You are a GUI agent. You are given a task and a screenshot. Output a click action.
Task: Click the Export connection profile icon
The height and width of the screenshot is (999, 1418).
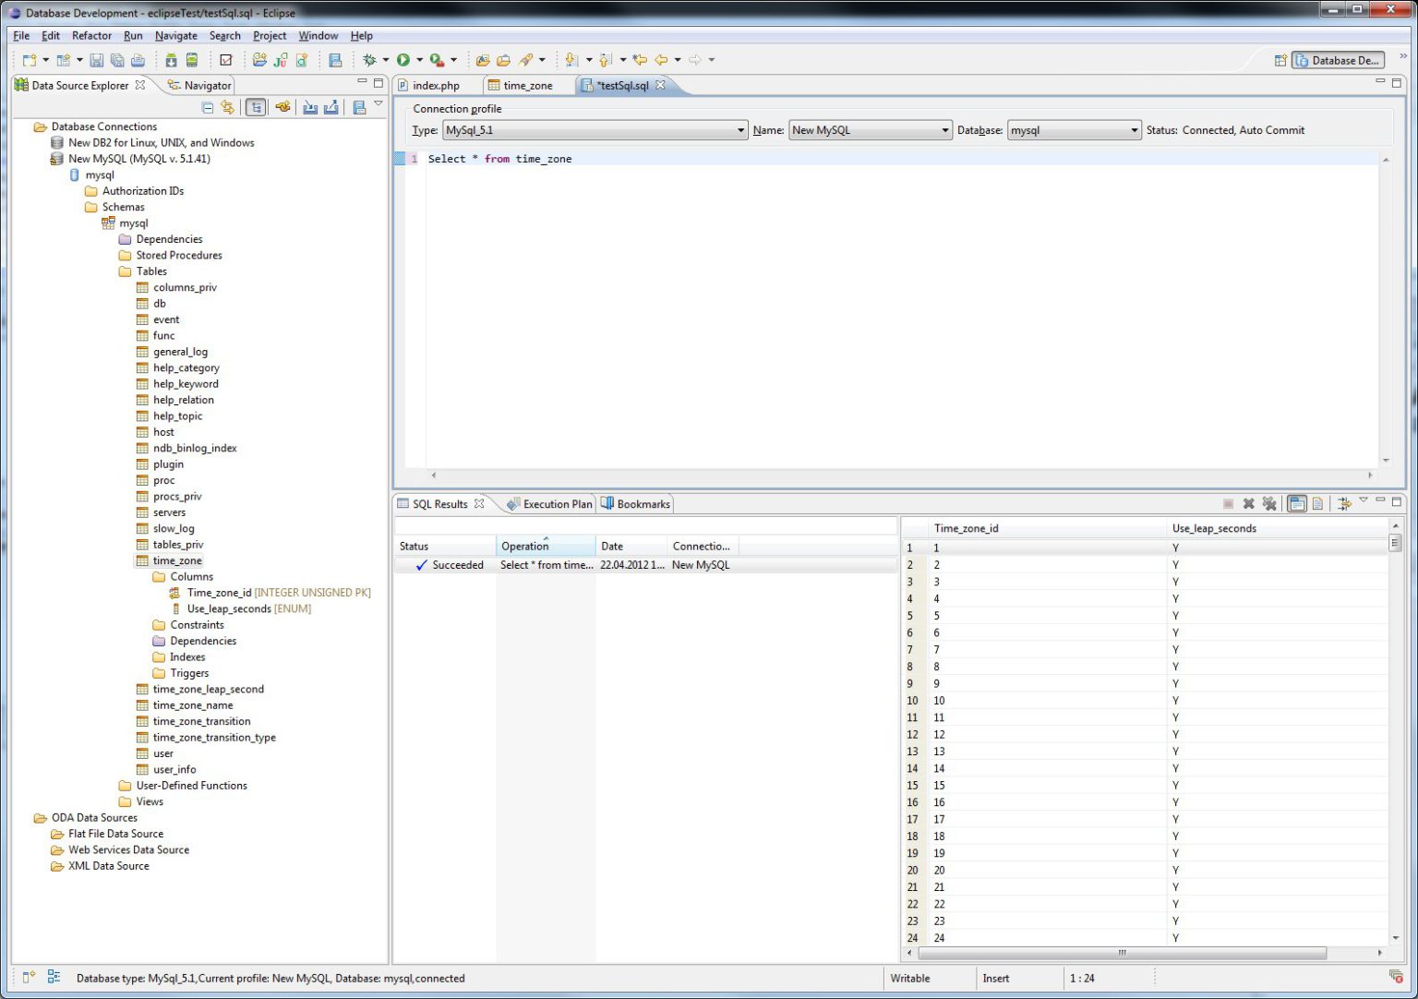[330, 106]
